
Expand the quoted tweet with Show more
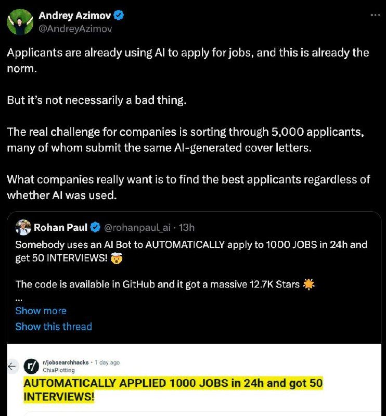41,310
